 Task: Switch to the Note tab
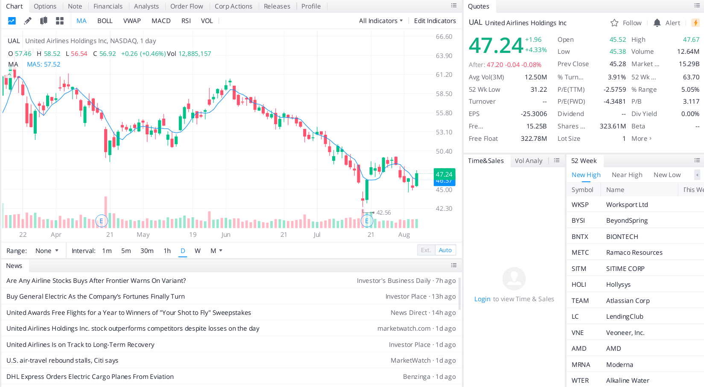point(75,6)
